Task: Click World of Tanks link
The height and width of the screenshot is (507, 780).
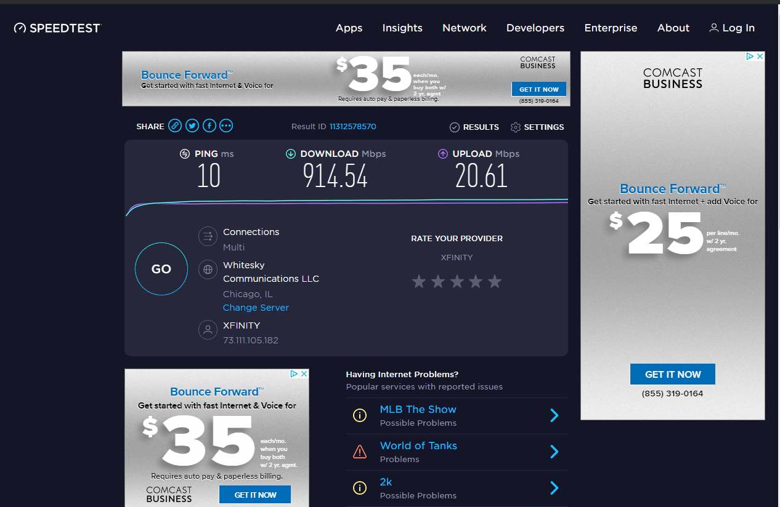Action: (418, 445)
